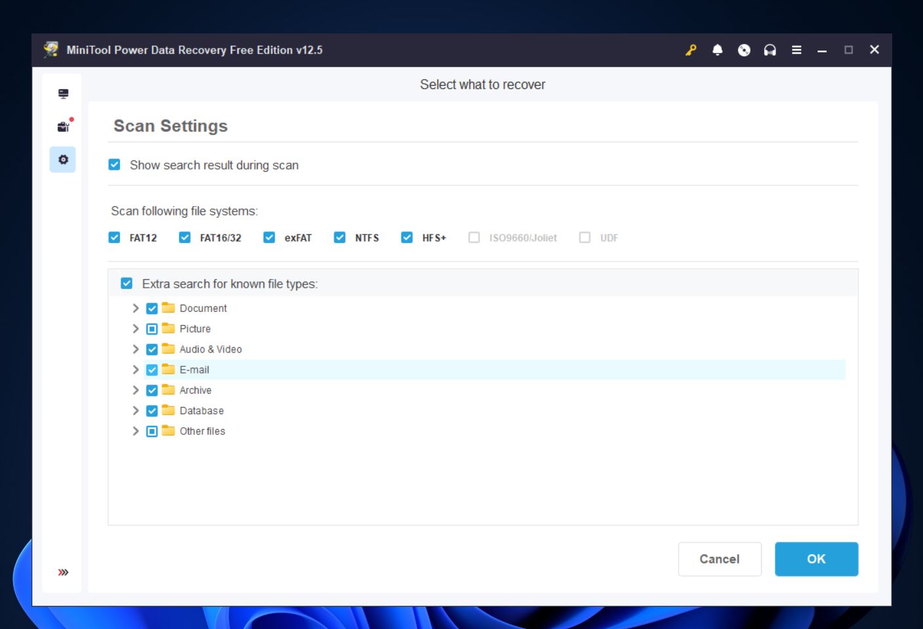Uncheck the HFS+ file system option
Image resolution: width=923 pixels, height=629 pixels.
406,237
